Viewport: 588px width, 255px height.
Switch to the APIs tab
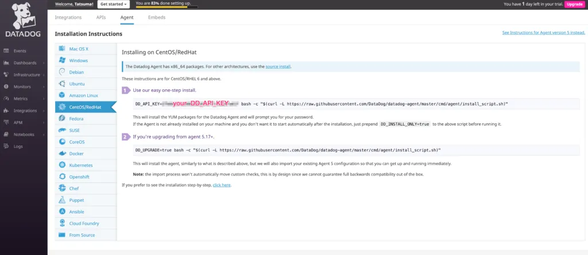click(x=101, y=17)
